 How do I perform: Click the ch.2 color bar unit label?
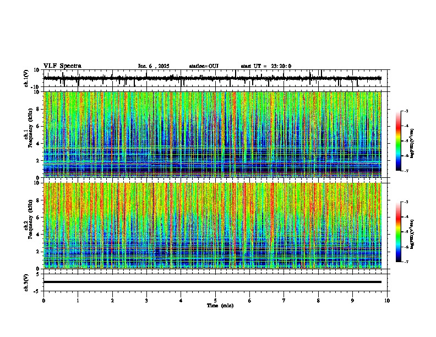[412, 234]
